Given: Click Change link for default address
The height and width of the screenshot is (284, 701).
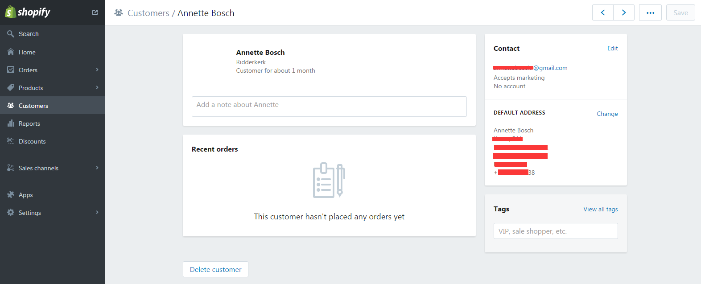Looking at the screenshot, I should 607,114.
